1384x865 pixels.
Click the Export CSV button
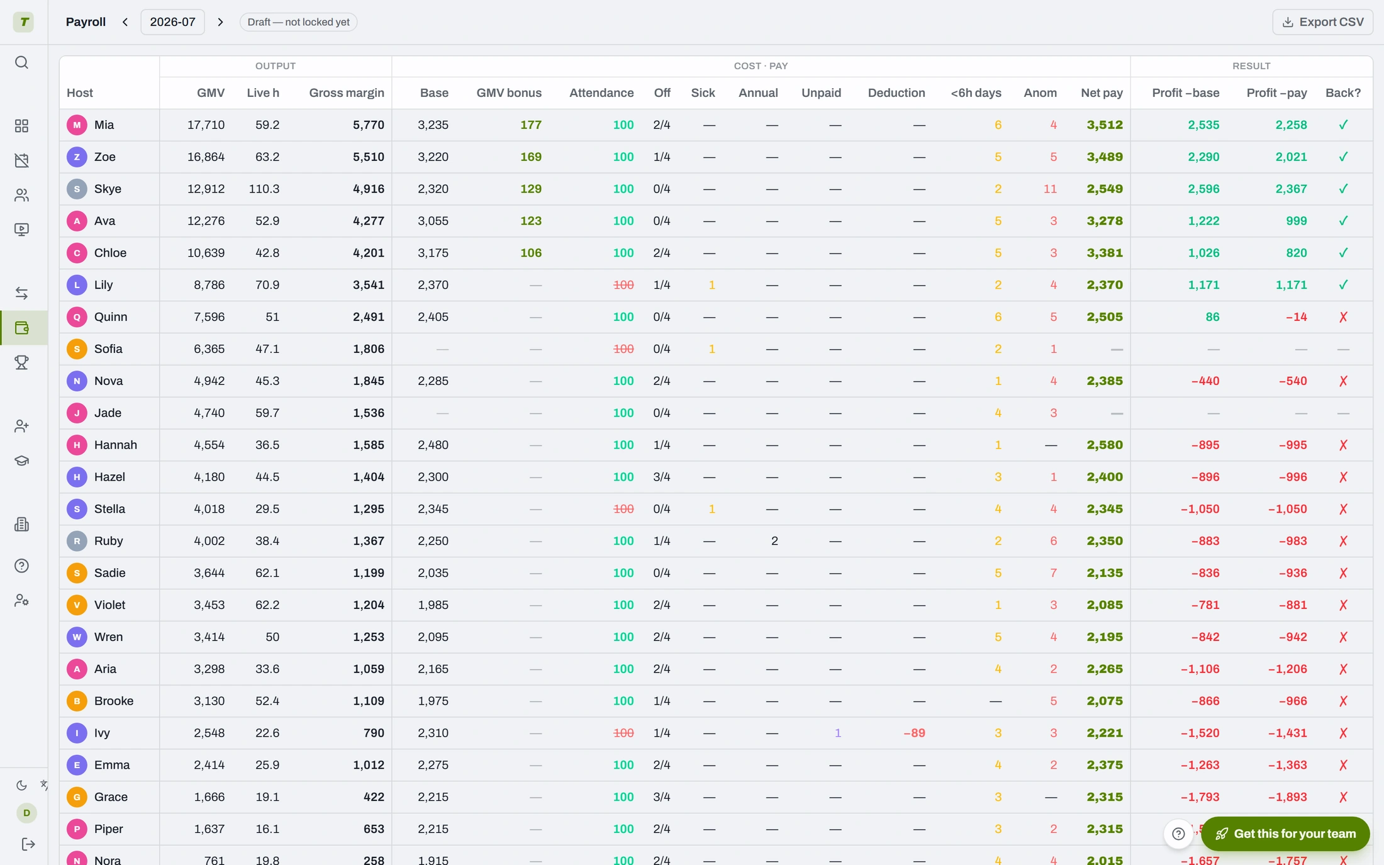1322,22
